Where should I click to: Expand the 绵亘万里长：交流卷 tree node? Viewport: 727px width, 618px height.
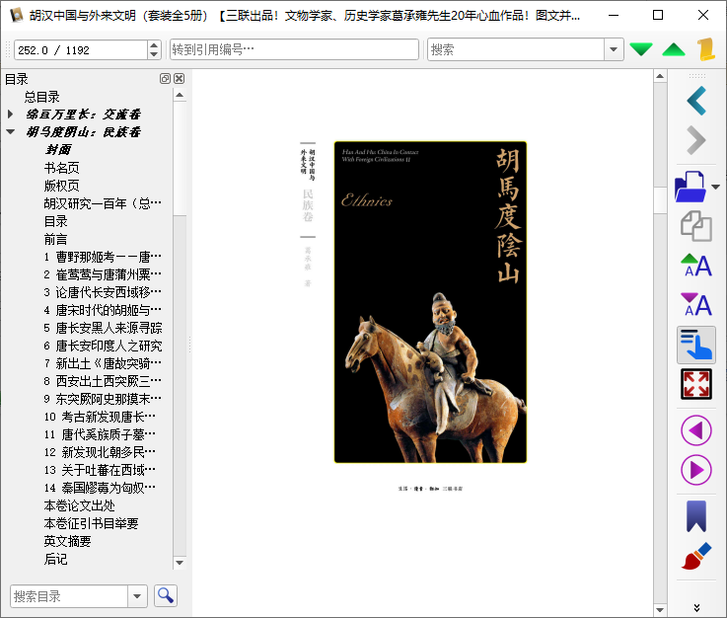pos(11,115)
